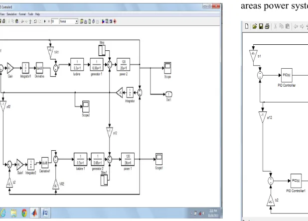
Task: Select the Out1 output port block
Action: coord(168,94)
